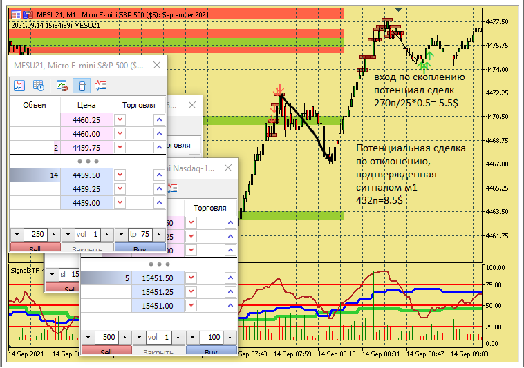The height and width of the screenshot is (368, 524).
Task: Click the tp 75 input field
Action: (140, 235)
